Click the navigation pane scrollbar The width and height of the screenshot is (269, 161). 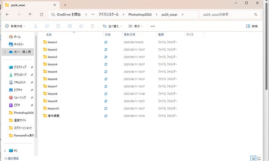(36, 87)
